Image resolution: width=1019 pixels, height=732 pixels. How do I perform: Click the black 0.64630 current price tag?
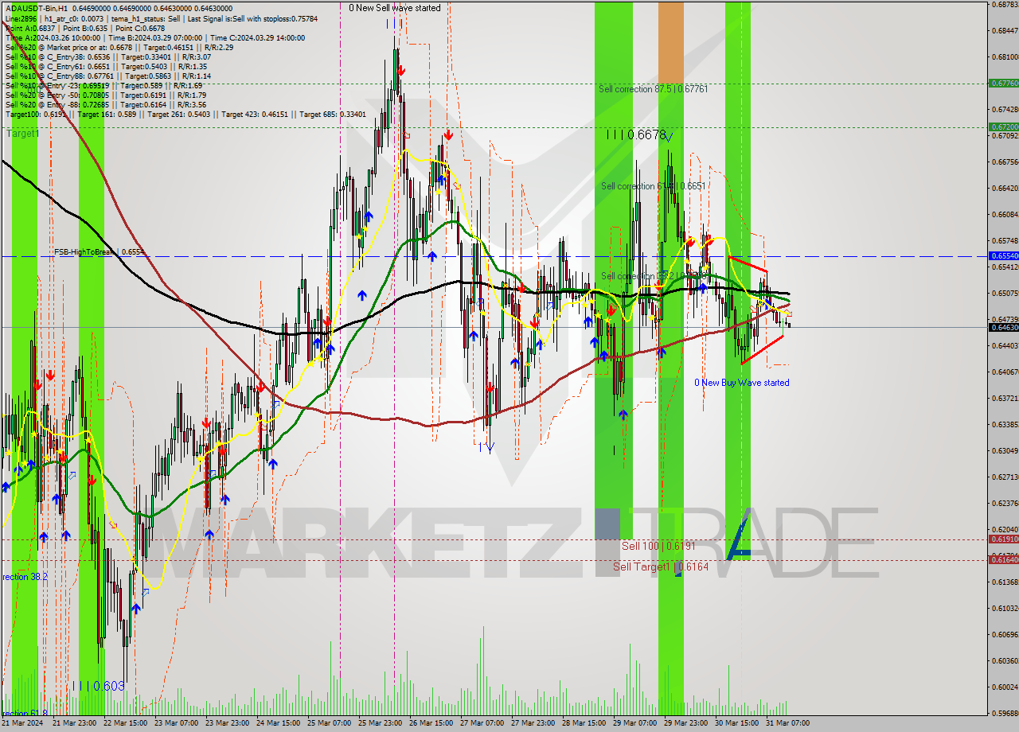1003,327
